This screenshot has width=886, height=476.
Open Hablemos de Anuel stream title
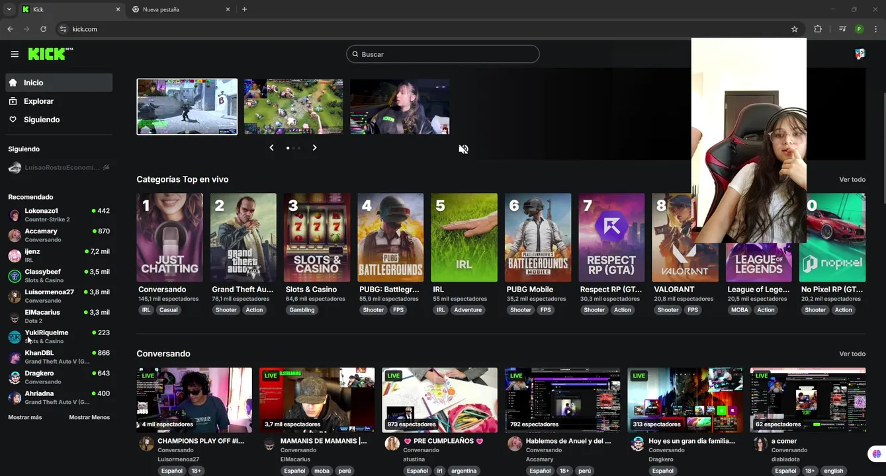coord(568,441)
